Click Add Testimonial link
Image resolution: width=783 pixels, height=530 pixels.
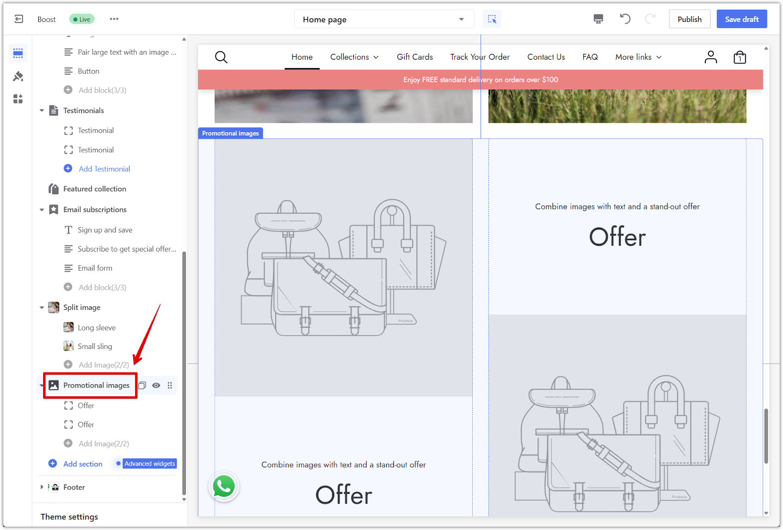(x=104, y=169)
